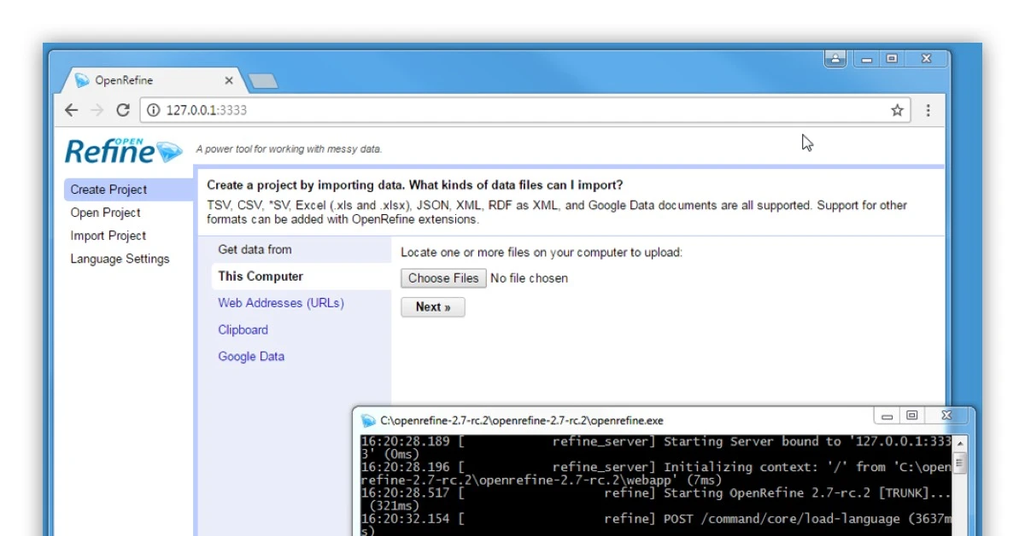The width and height of the screenshot is (1025, 536).
Task: Bookmark this page with the star icon
Action: pyautogui.click(x=897, y=110)
